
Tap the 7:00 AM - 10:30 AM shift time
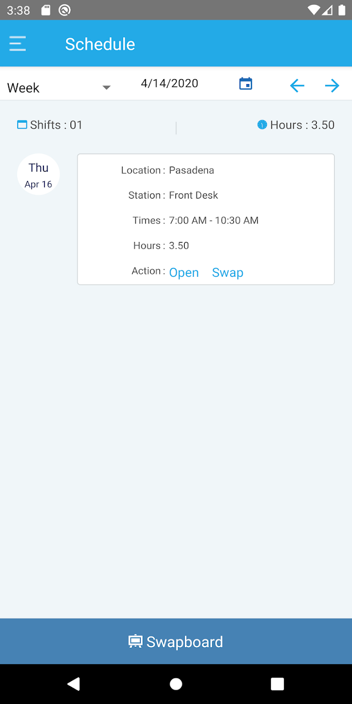click(214, 220)
